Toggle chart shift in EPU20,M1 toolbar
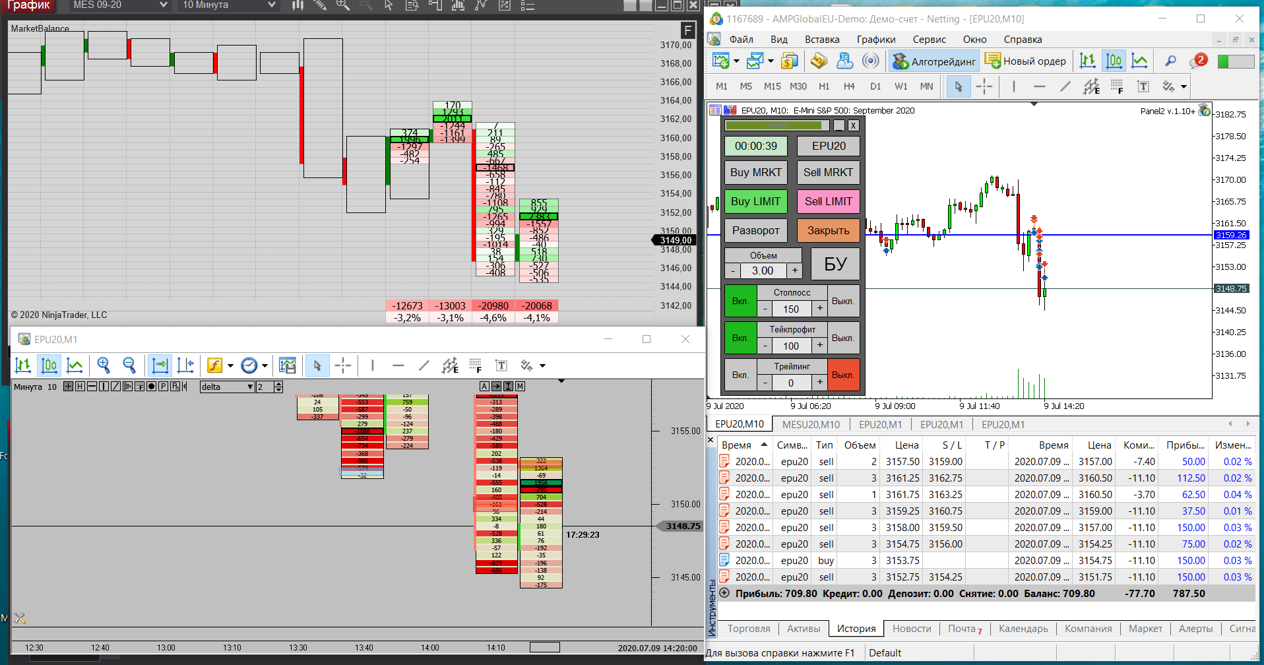The image size is (1264, 665). pos(186,365)
